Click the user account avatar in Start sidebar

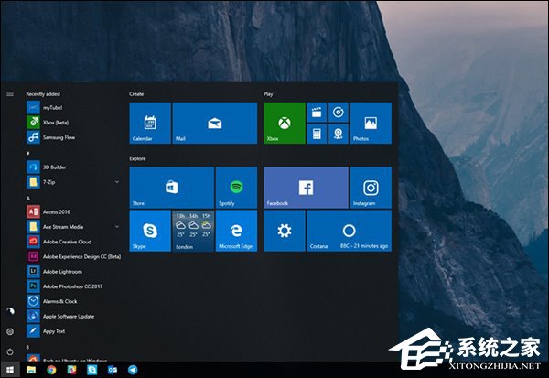click(10, 311)
